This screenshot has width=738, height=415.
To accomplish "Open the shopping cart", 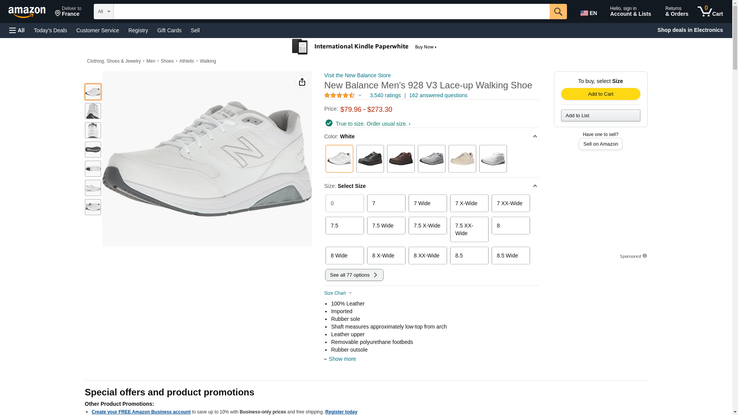I will (x=710, y=12).
